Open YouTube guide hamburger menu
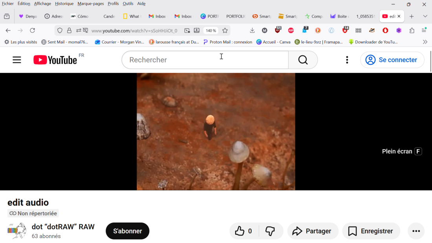Viewport: 432px width, 243px height. pyautogui.click(x=17, y=60)
